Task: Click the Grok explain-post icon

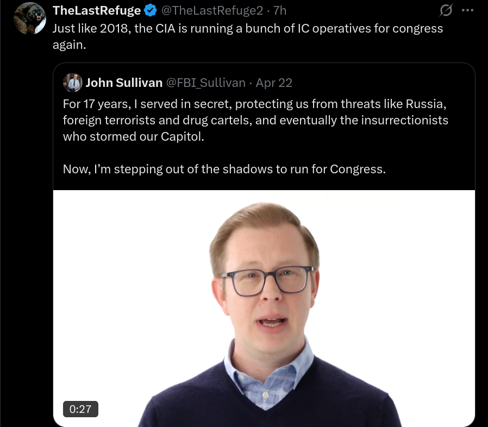Action: [446, 10]
